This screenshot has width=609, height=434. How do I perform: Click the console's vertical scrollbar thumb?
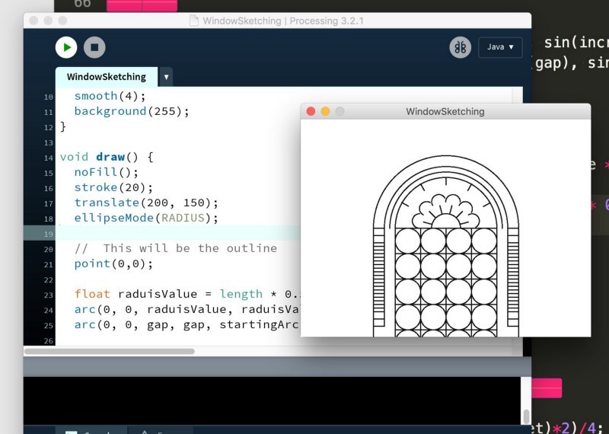526,416
